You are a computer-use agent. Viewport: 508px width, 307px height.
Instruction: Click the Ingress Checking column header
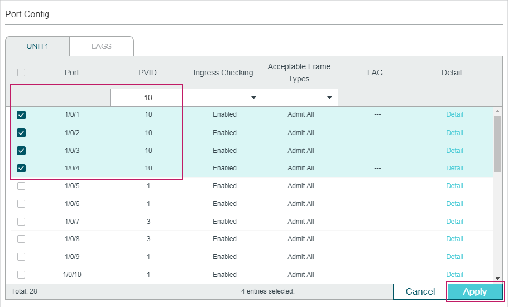223,73
